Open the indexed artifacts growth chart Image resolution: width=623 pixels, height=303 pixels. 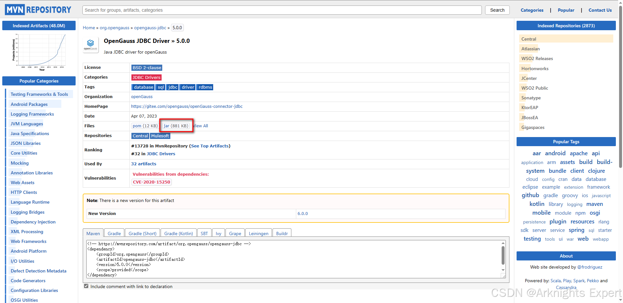[x=39, y=52]
